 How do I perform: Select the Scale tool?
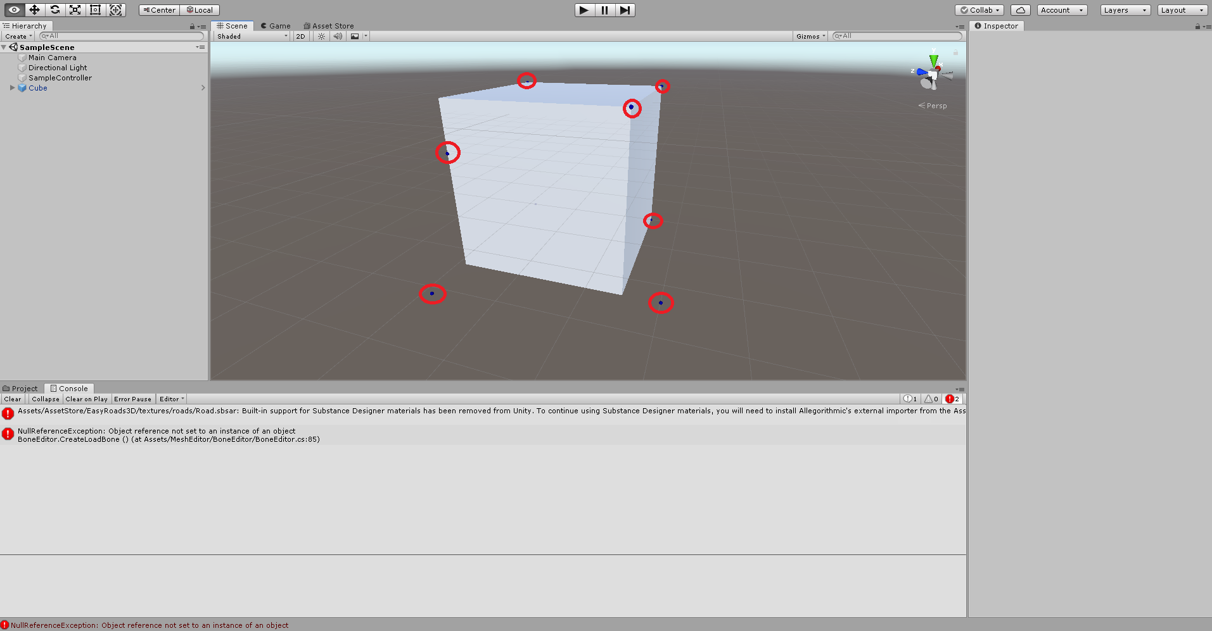(75, 9)
